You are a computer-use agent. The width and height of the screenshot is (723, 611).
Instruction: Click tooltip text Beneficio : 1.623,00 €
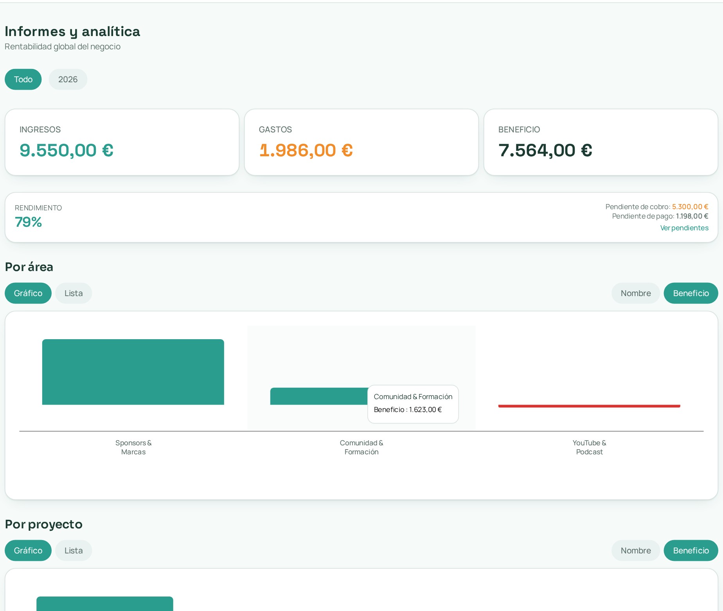pyautogui.click(x=408, y=410)
